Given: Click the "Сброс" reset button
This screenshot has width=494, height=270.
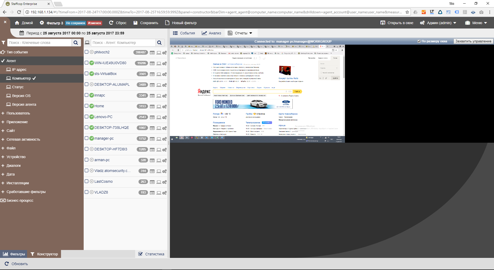Looking at the screenshot, I should coord(118,23).
